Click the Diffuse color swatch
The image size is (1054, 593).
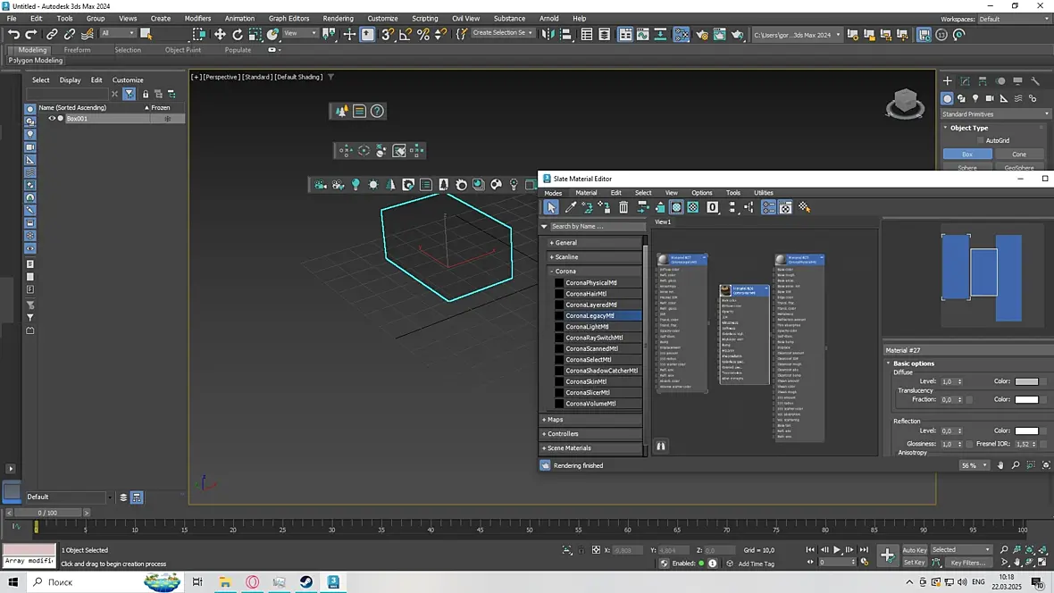(1026, 381)
